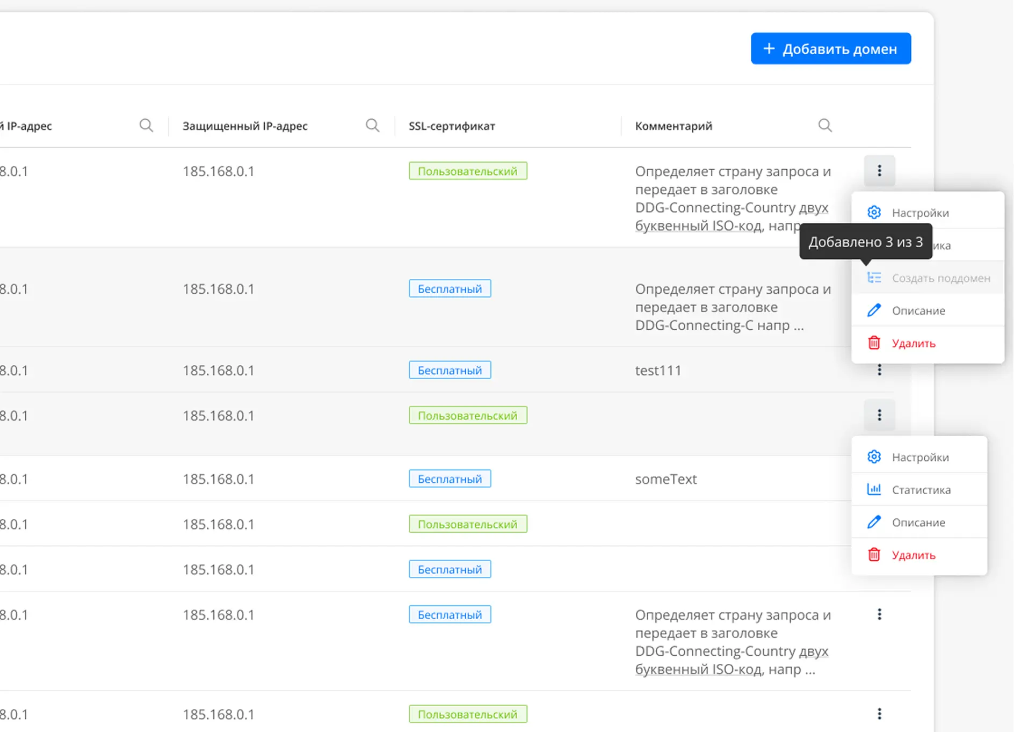
Task: Click subdomain tree icon in upper menu
Action: (x=874, y=278)
